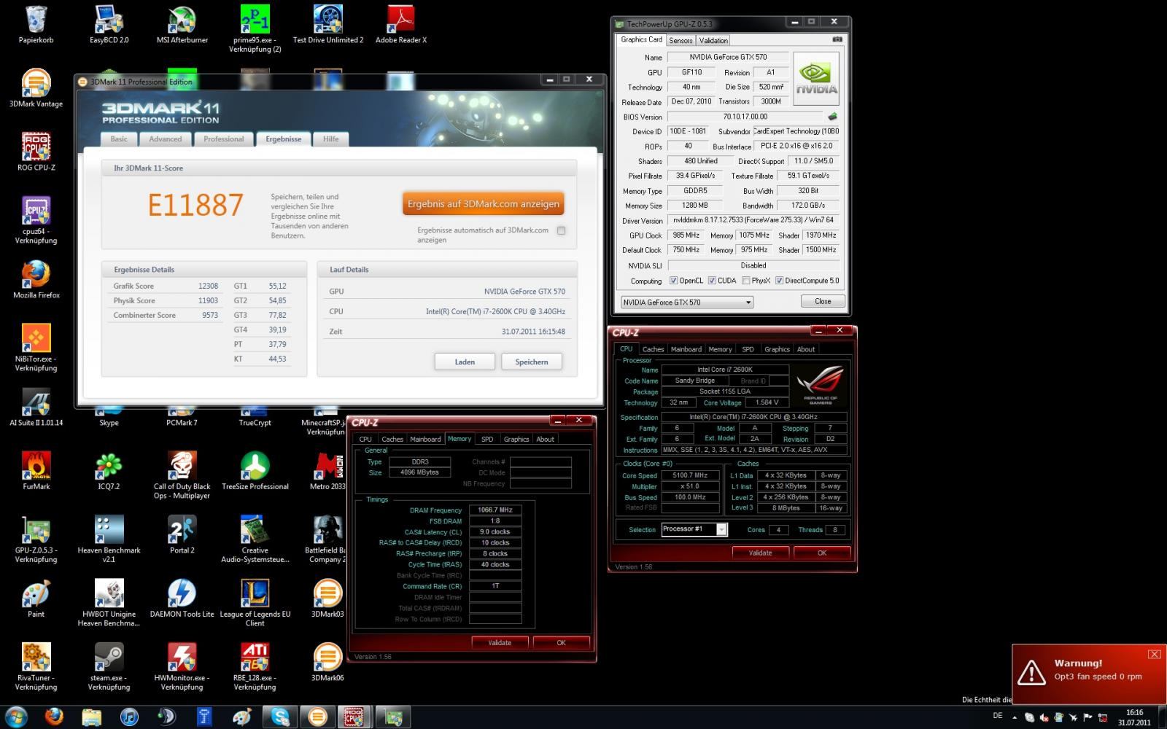This screenshot has width=1167, height=729.
Task: Click Ergebnis auf 3DMark.com anzeigen button
Action: 483,204
